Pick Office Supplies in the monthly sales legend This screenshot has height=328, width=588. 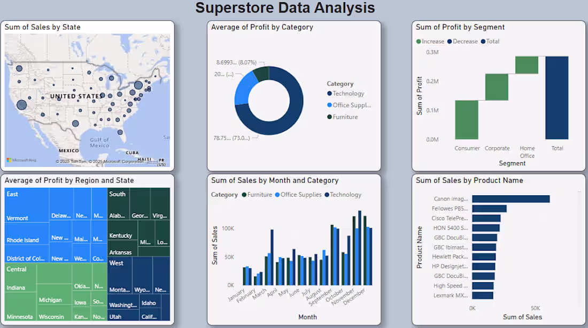298,195
